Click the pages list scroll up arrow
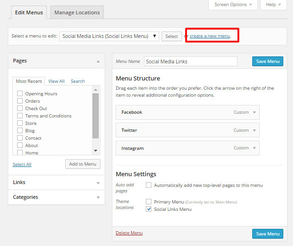The image size is (293, 246). pos(95,90)
